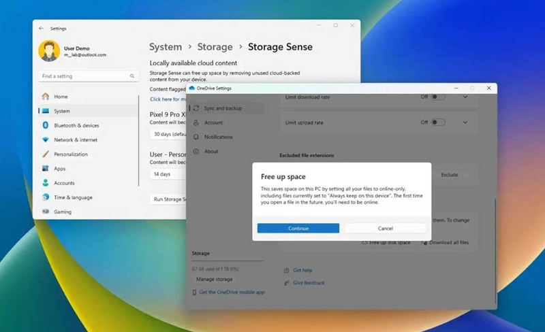Focus the Find a setting search box
This screenshot has height=332, width=545.
click(x=89, y=76)
